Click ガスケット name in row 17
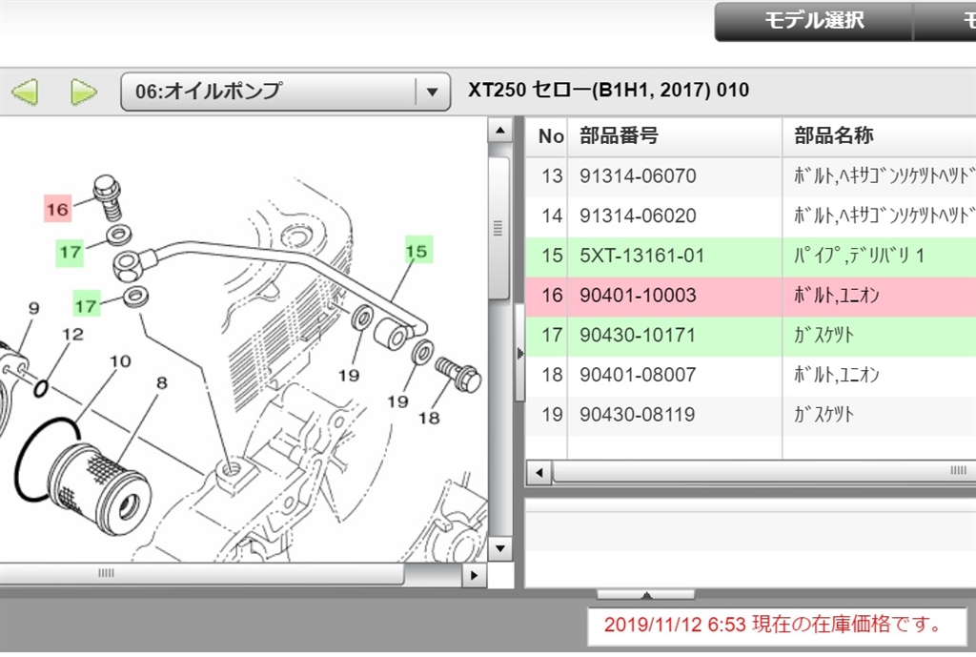 (823, 336)
